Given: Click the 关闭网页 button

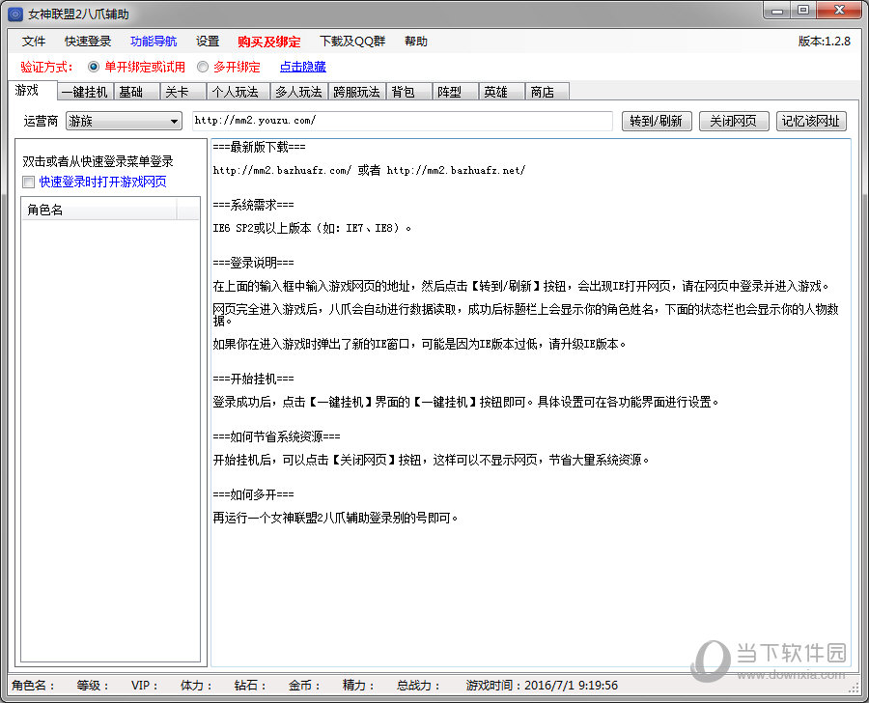Looking at the screenshot, I should click(734, 121).
